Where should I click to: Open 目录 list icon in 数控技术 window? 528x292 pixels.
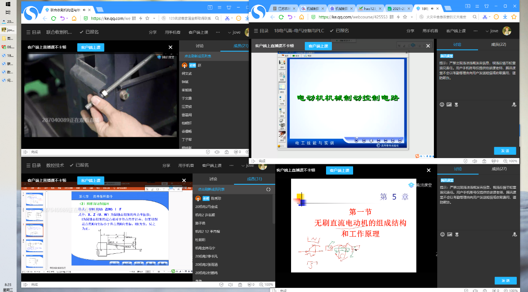coord(28,166)
